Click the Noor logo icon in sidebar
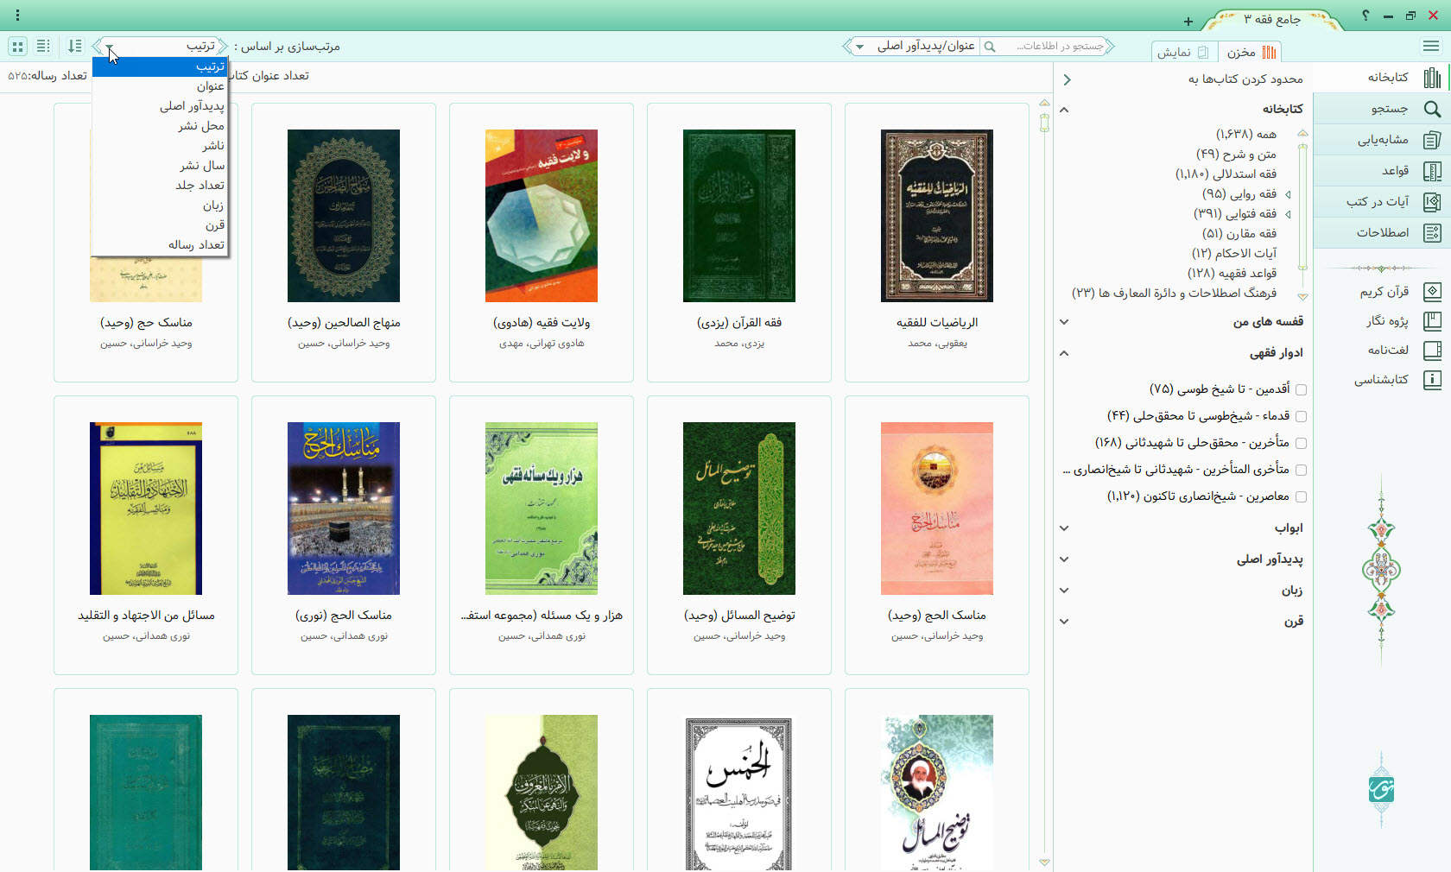1451x872 pixels. 1381,788
